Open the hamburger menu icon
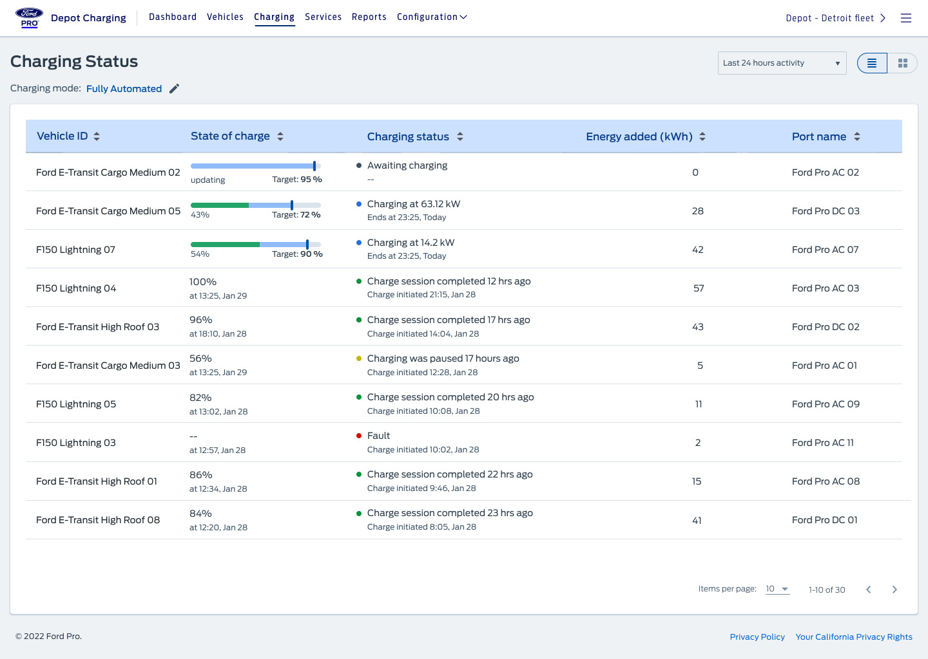928x659 pixels. 906,18
